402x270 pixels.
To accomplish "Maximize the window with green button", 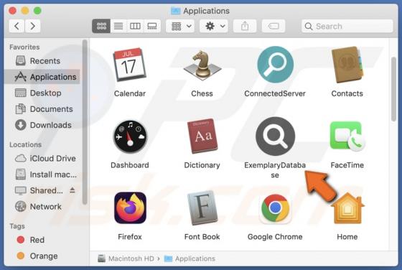I will (x=37, y=11).
